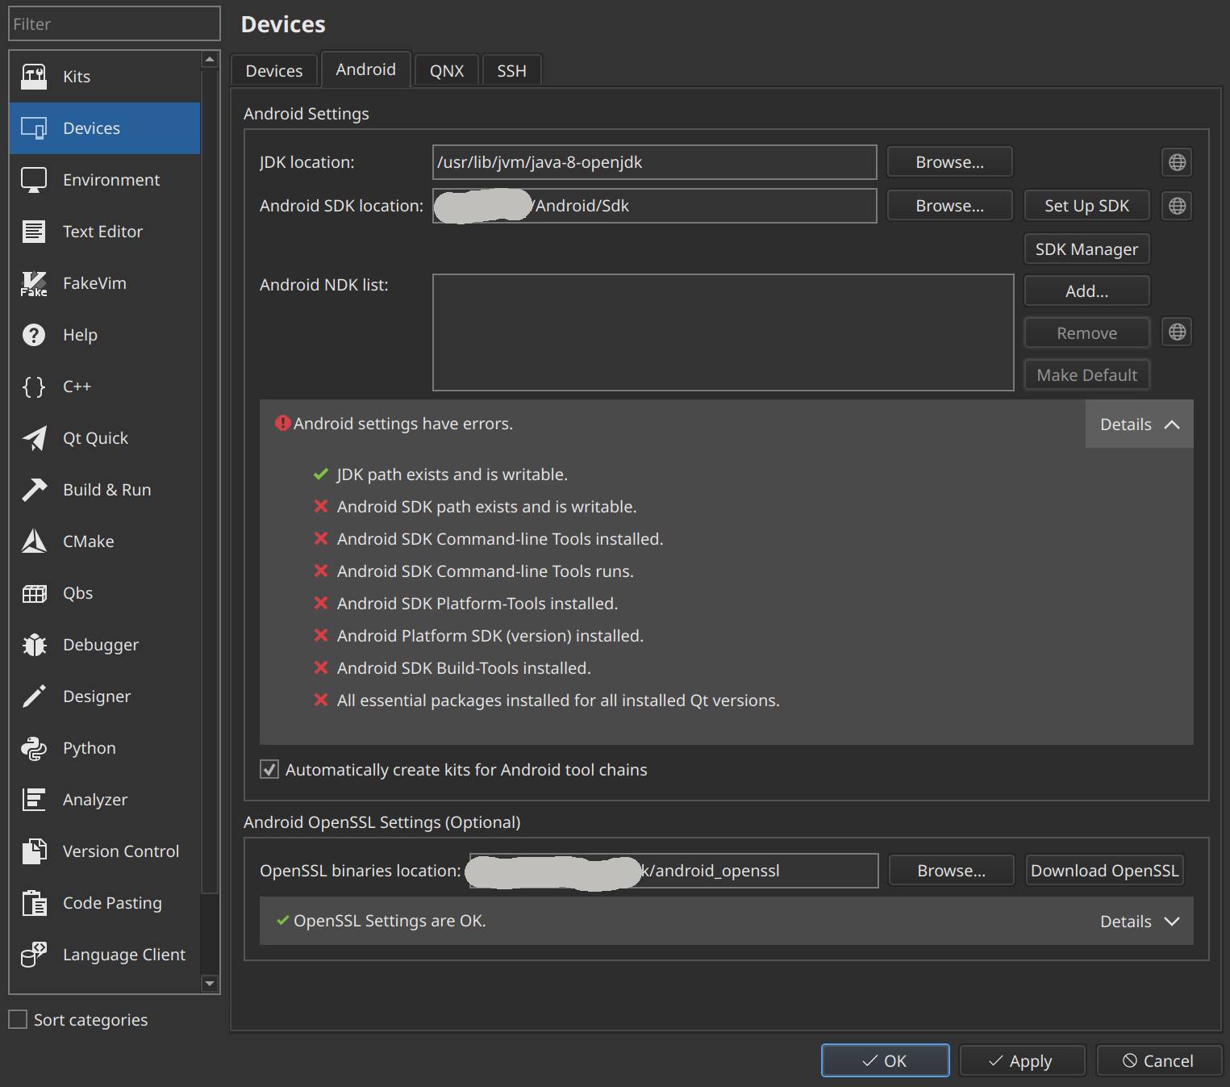Switch to the SSH tab

(x=511, y=71)
